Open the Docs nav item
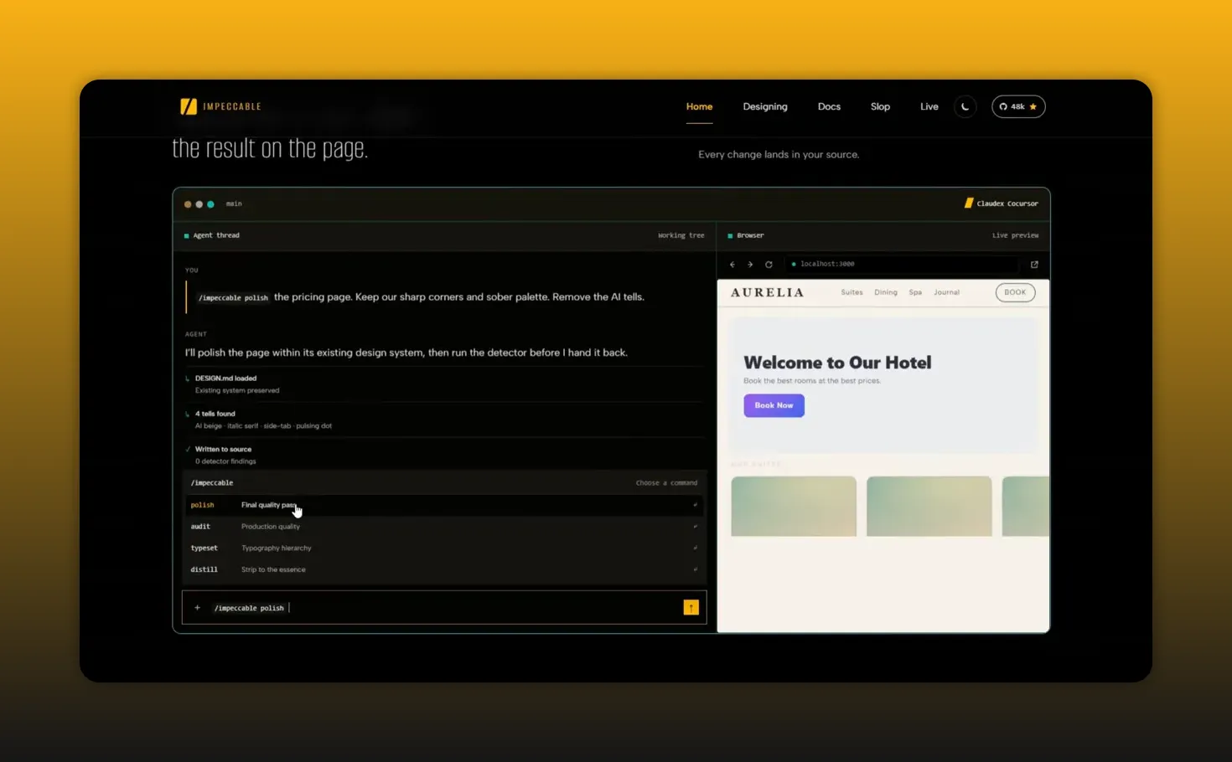 (x=829, y=106)
